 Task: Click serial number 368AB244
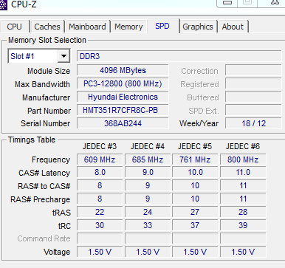(123, 123)
